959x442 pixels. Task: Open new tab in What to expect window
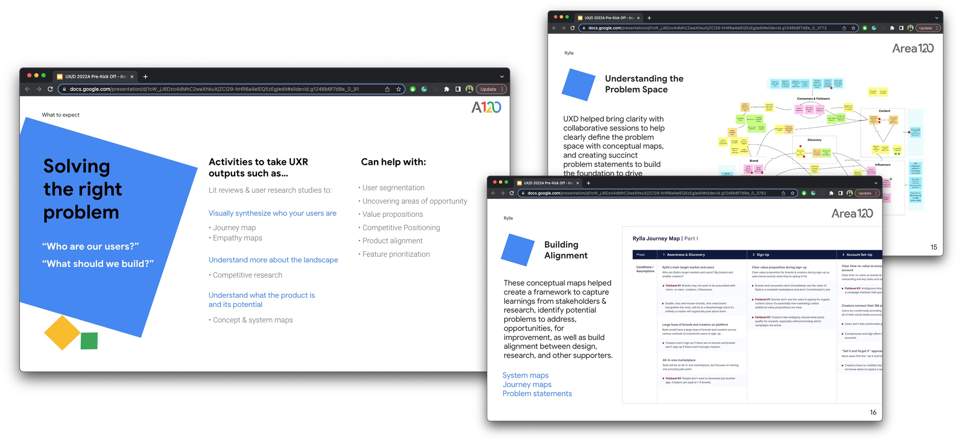[146, 76]
